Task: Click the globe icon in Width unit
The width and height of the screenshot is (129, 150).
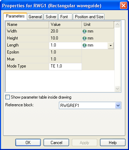Action: pyautogui.click(x=84, y=31)
